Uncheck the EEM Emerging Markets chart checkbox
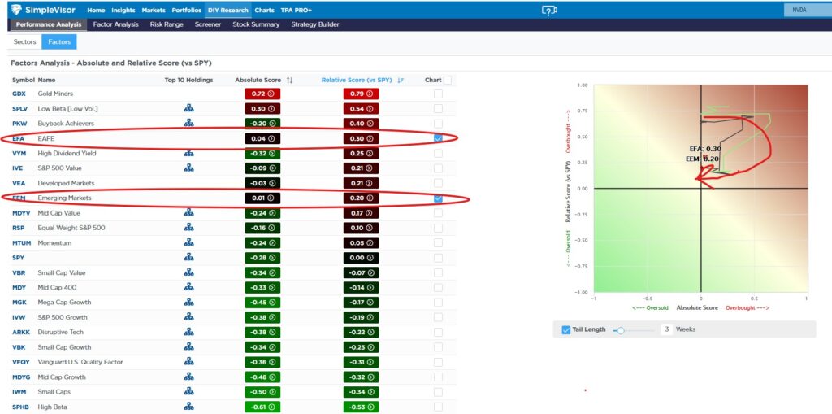The width and height of the screenshot is (832, 414). point(438,198)
